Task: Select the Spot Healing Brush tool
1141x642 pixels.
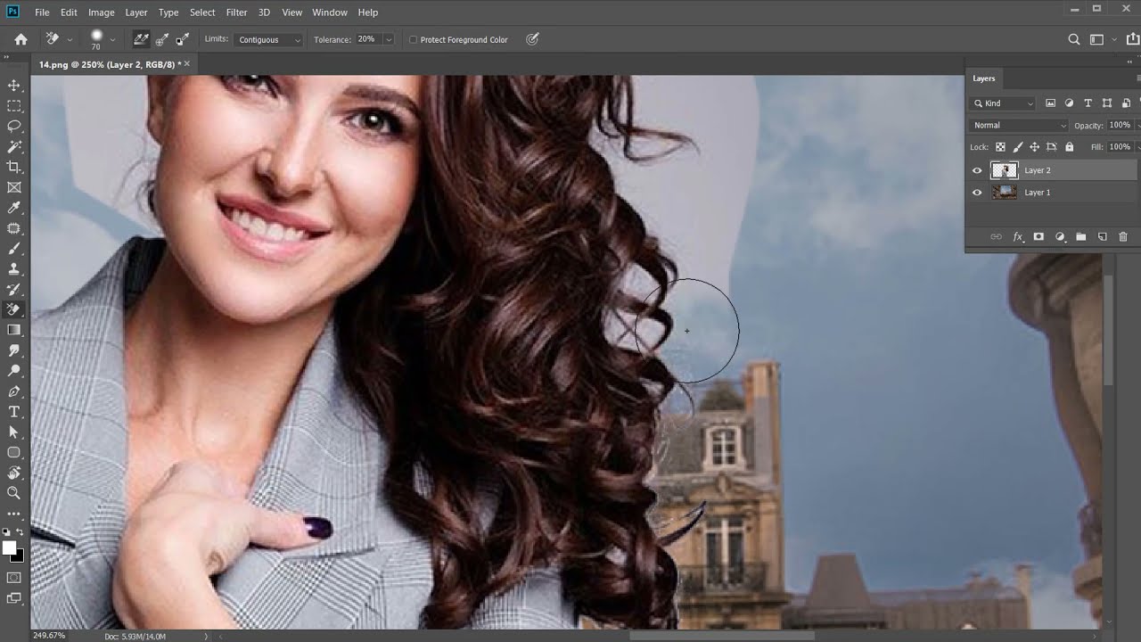Action: click(14, 228)
